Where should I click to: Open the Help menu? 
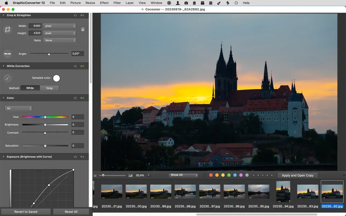pyautogui.click(x=246, y=3)
